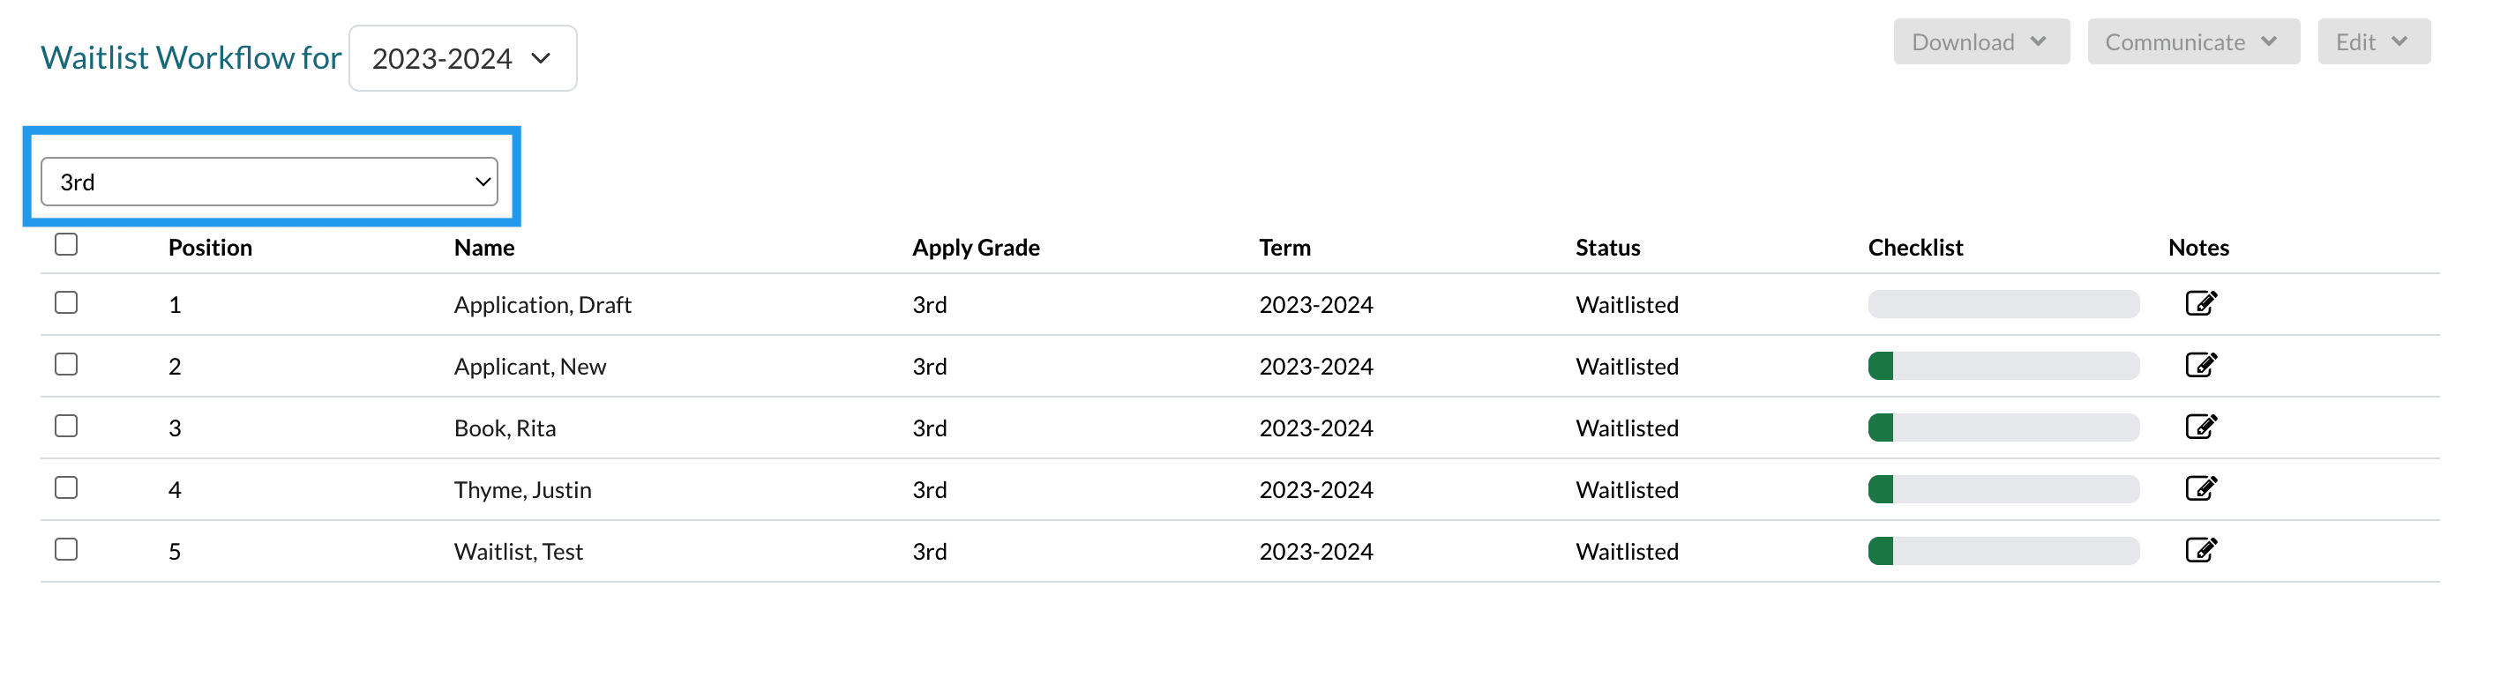Click the empty checklist bar for Application, Draft
2493x684 pixels.
click(x=2003, y=305)
